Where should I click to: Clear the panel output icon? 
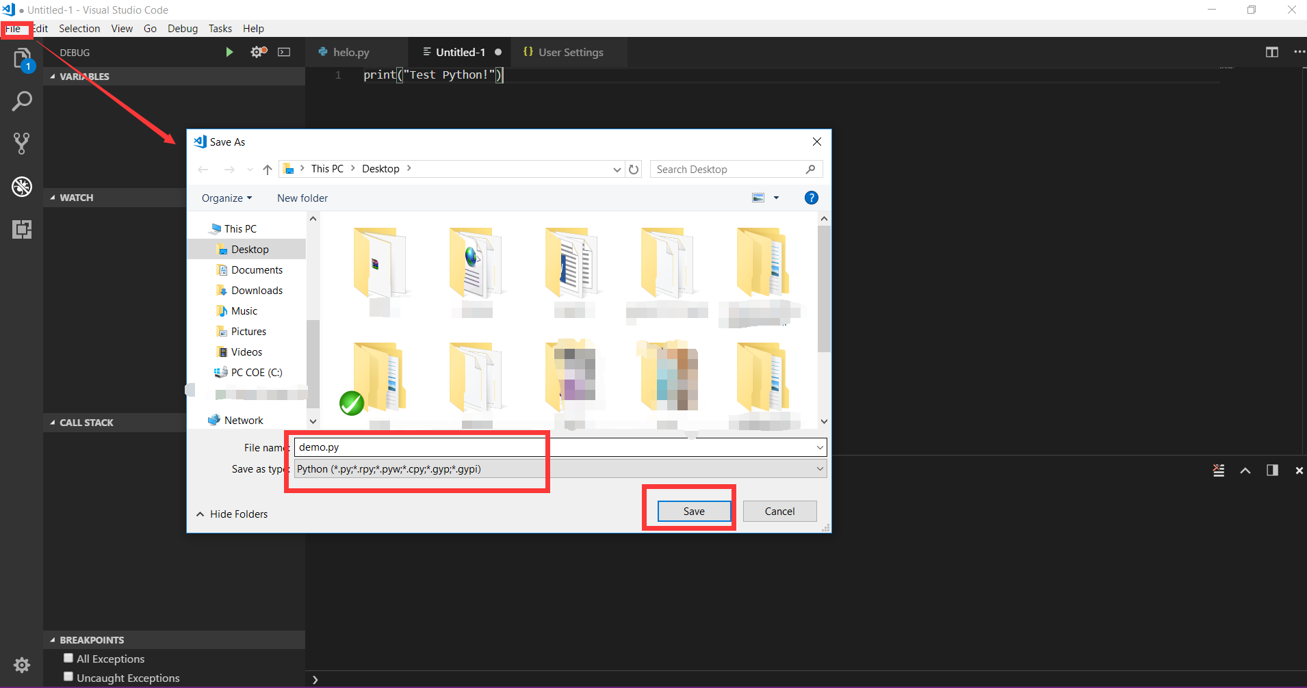1219,471
